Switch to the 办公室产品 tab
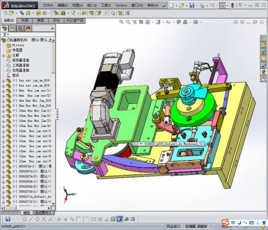The image size is (268, 230). (75, 21)
